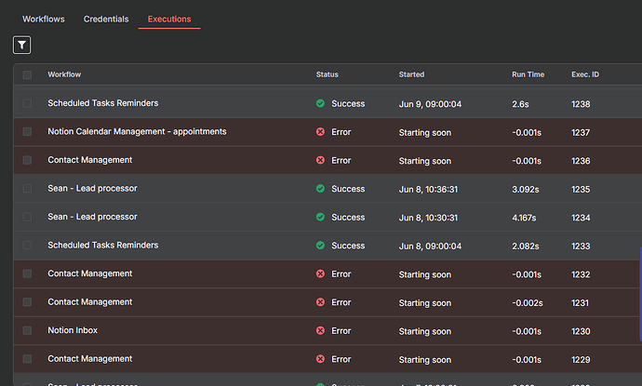Viewport: 642px width, 386px height.
Task: Switch to the Workflows tab
Action: pyautogui.click(x=44, y=20)
